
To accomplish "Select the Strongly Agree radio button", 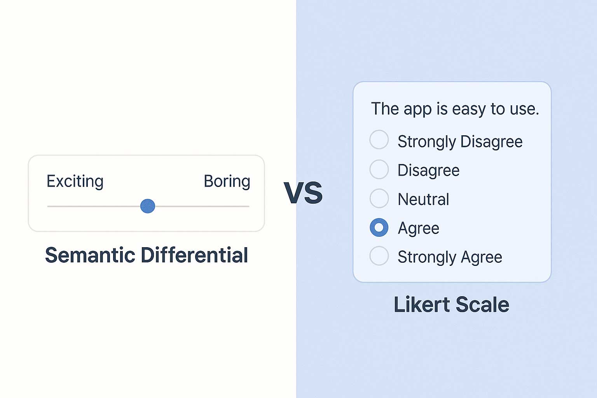I will (379, 256).
